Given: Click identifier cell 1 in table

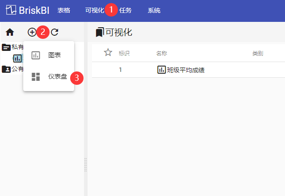Looking at the screenshot, I should (120, 70).
